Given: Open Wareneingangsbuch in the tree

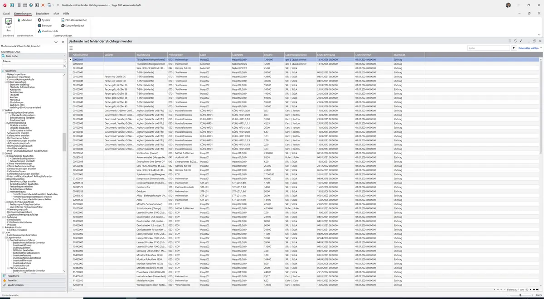Looking at the screenshot, I should pyautogui.click(x=17, y=209).
